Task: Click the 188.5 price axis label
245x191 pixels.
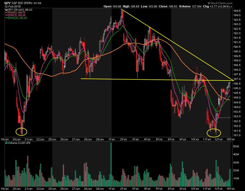Action: point(237,65)
